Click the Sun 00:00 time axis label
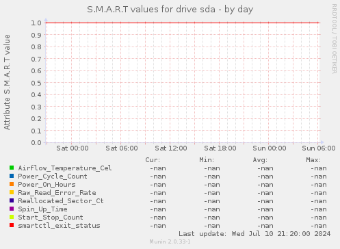340x249 pixels. 270,148
